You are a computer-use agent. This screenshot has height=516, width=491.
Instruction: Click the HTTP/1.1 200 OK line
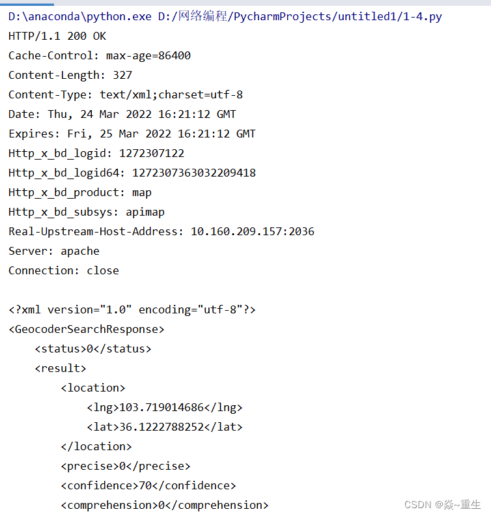[x=57, y=36]
